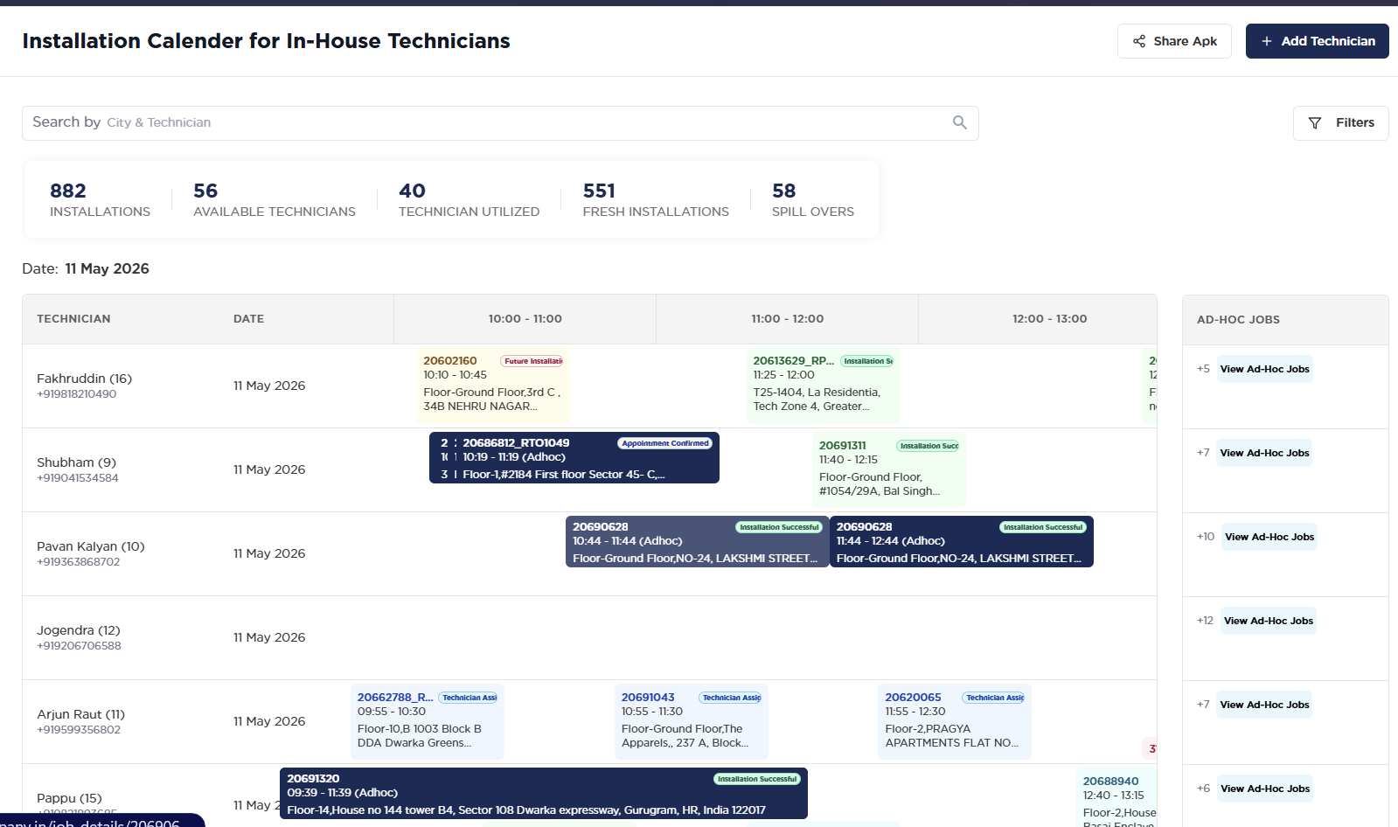This screenshot has height=827, width=1398.
Task: Select the 11:00 - 12:00 column header
Action: (x=787, y=319)
